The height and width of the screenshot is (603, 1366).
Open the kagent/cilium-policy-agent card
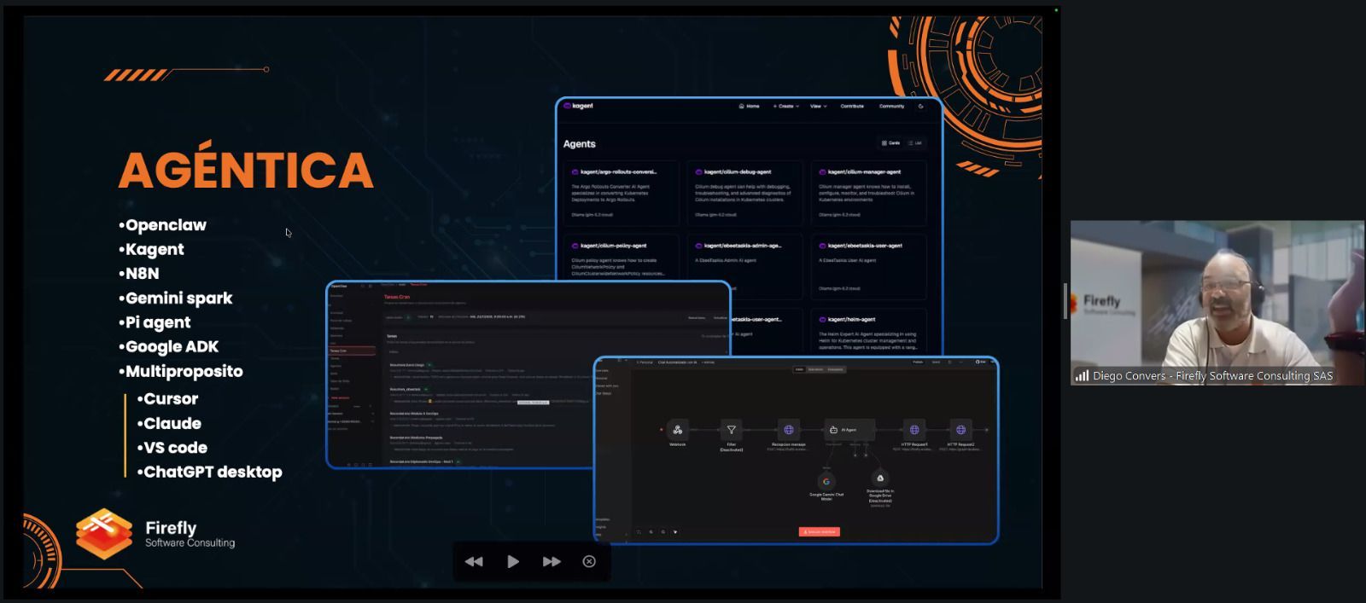622,258
